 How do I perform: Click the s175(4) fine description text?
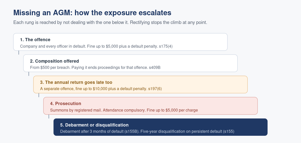[96, 46]
